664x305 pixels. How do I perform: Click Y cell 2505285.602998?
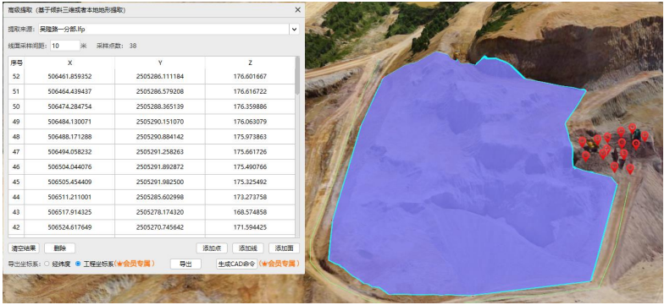click(160, 198)
